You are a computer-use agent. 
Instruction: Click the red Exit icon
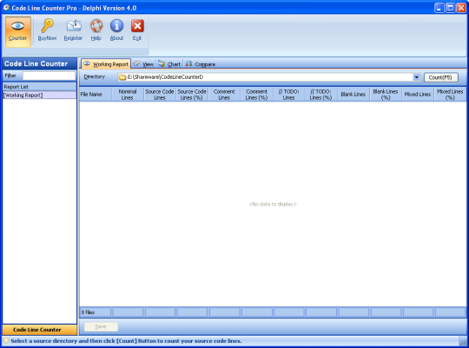[137, 26]
